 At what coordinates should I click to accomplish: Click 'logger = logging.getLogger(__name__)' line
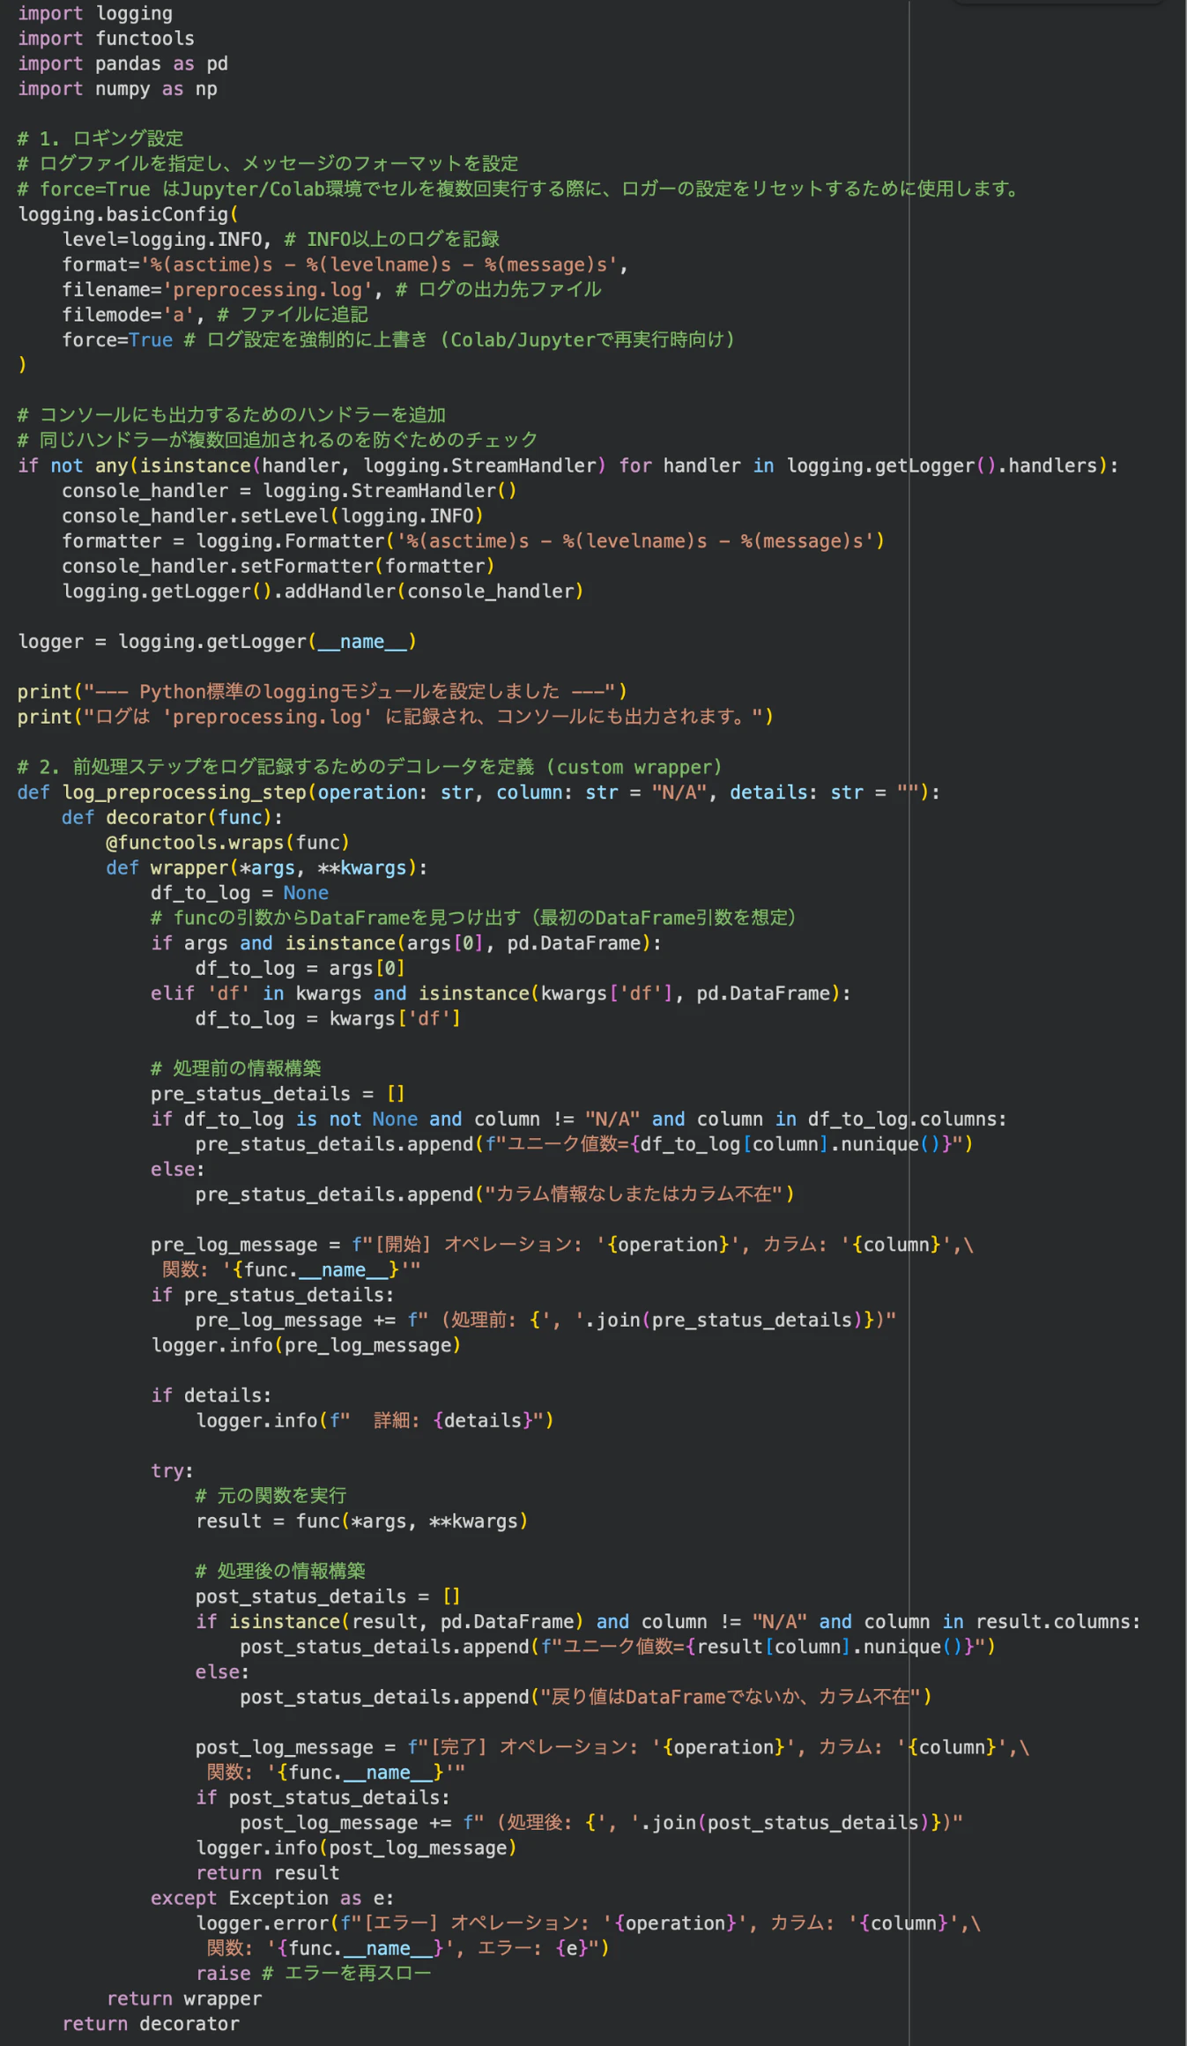pyautogui.click(x=217, y=642)
